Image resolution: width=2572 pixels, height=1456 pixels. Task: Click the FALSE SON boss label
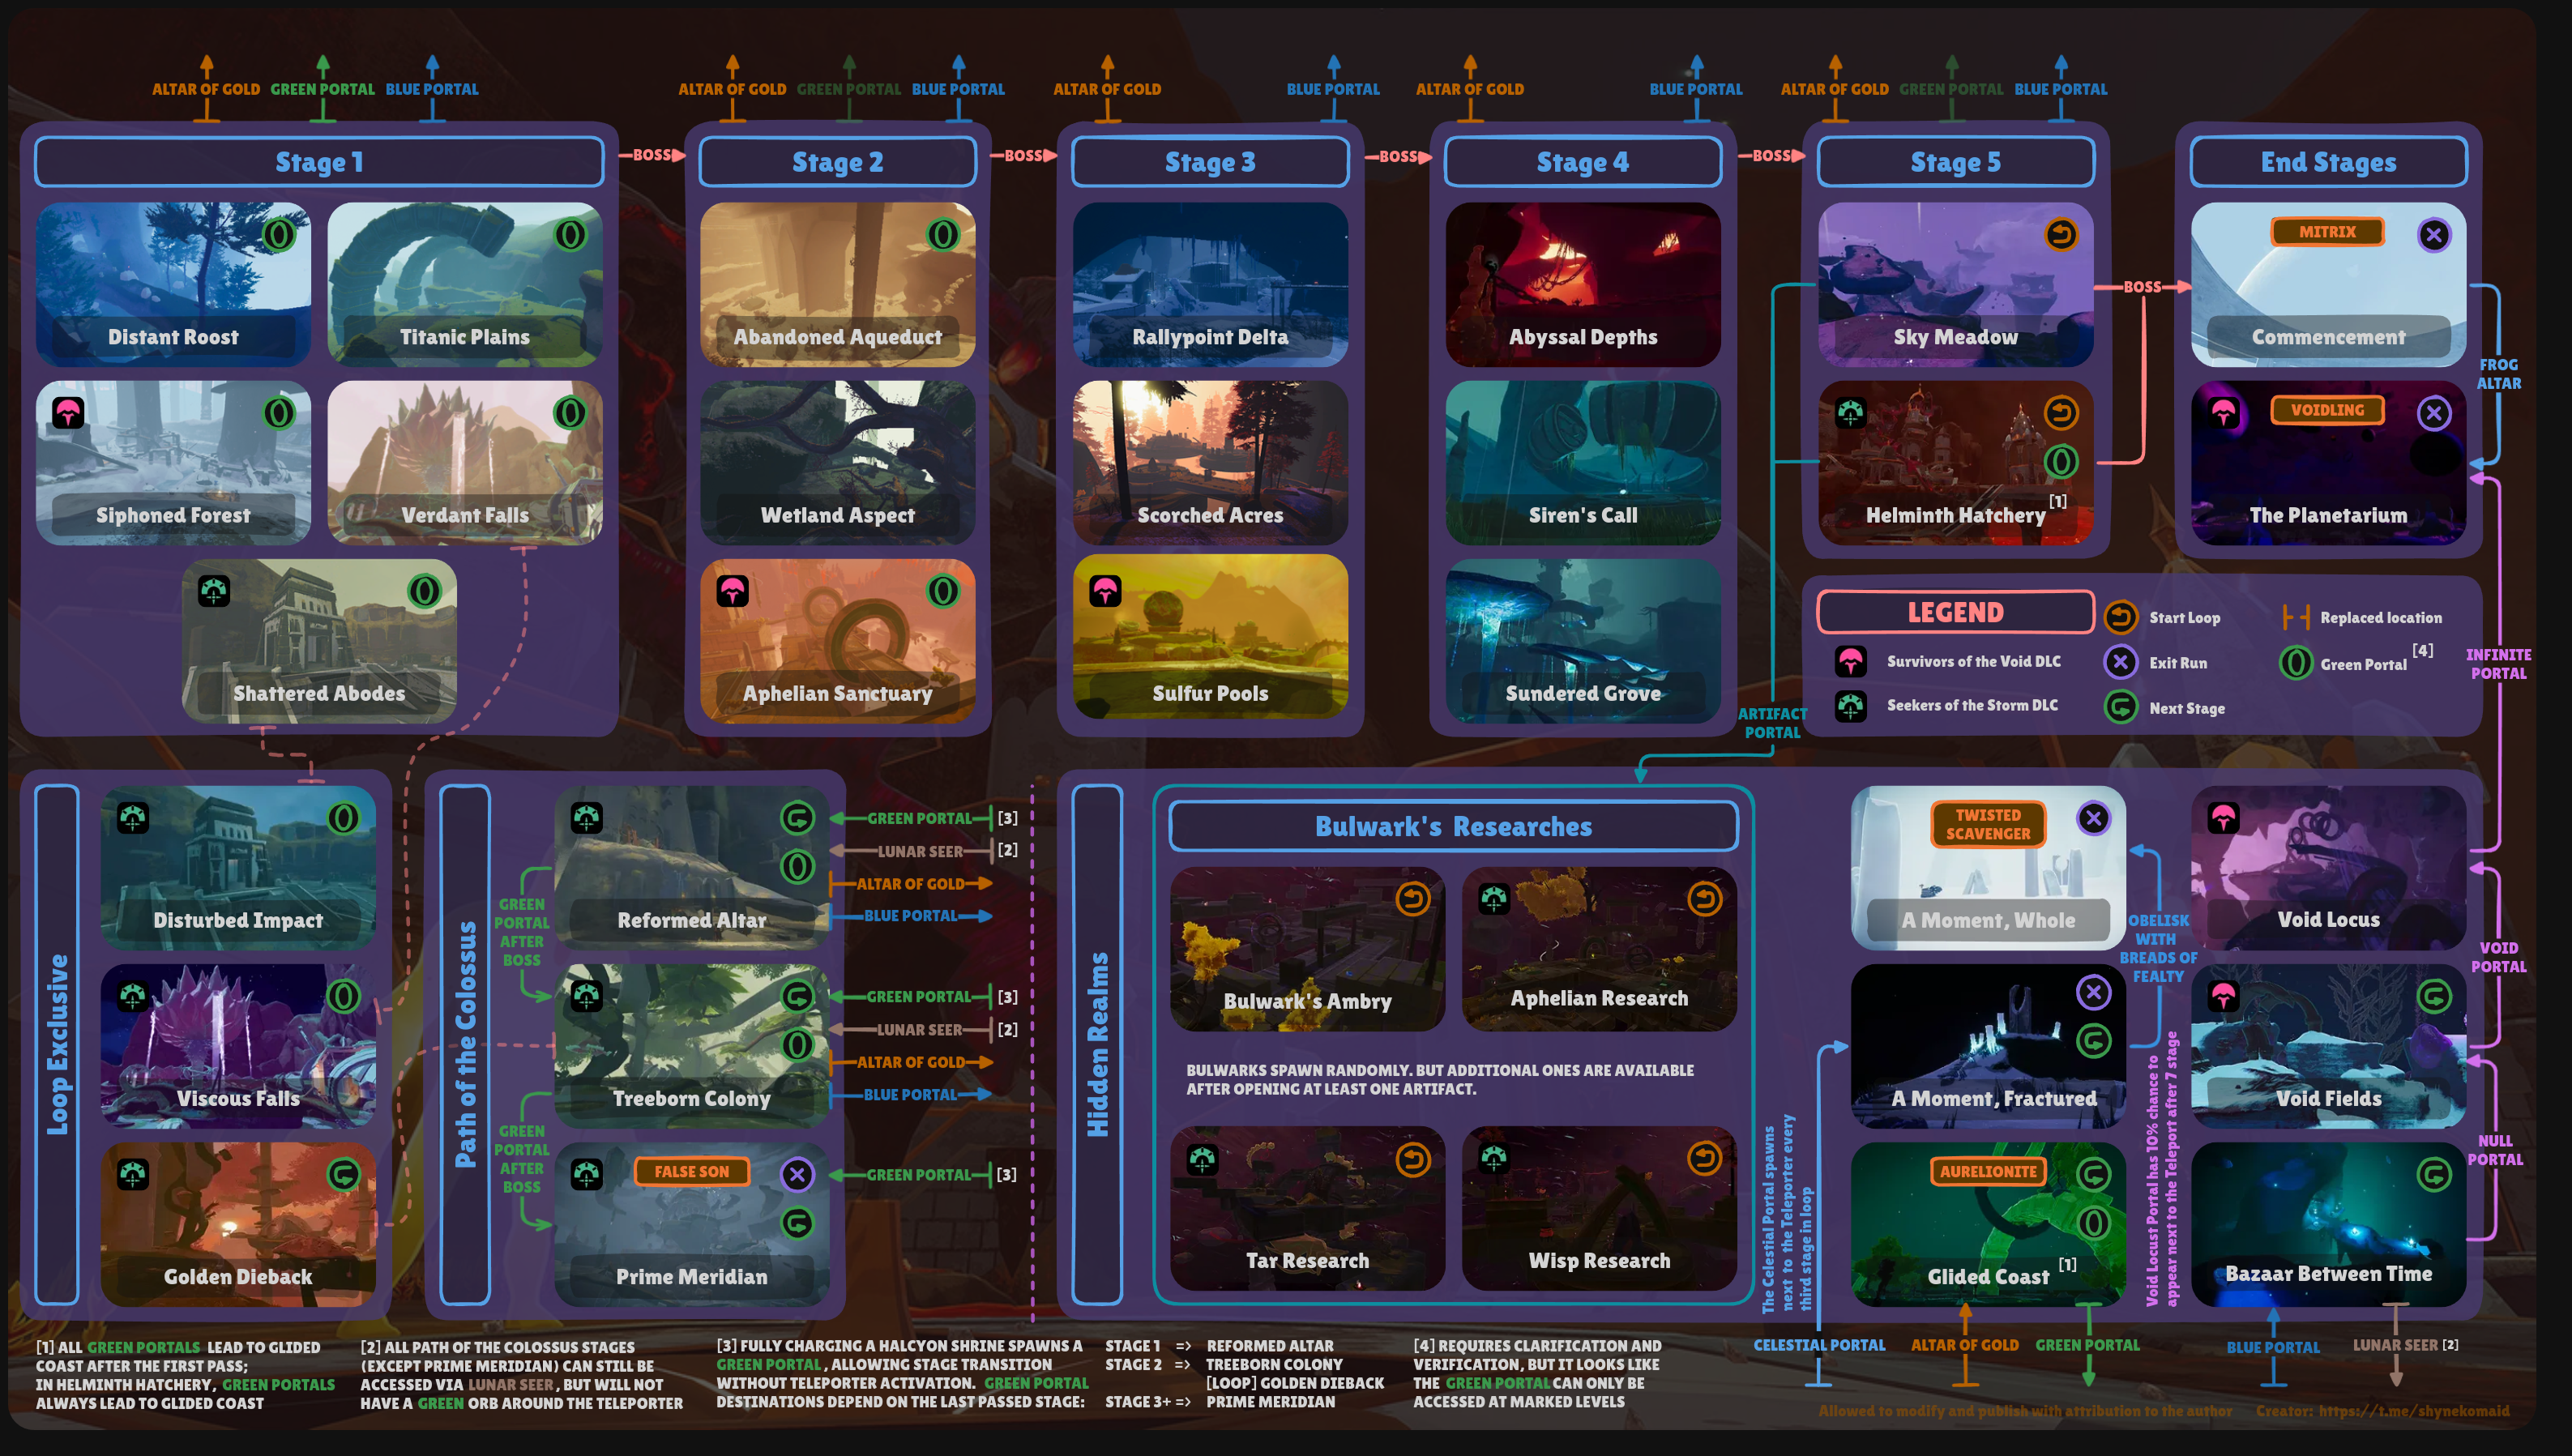(x=691, y=1172)
